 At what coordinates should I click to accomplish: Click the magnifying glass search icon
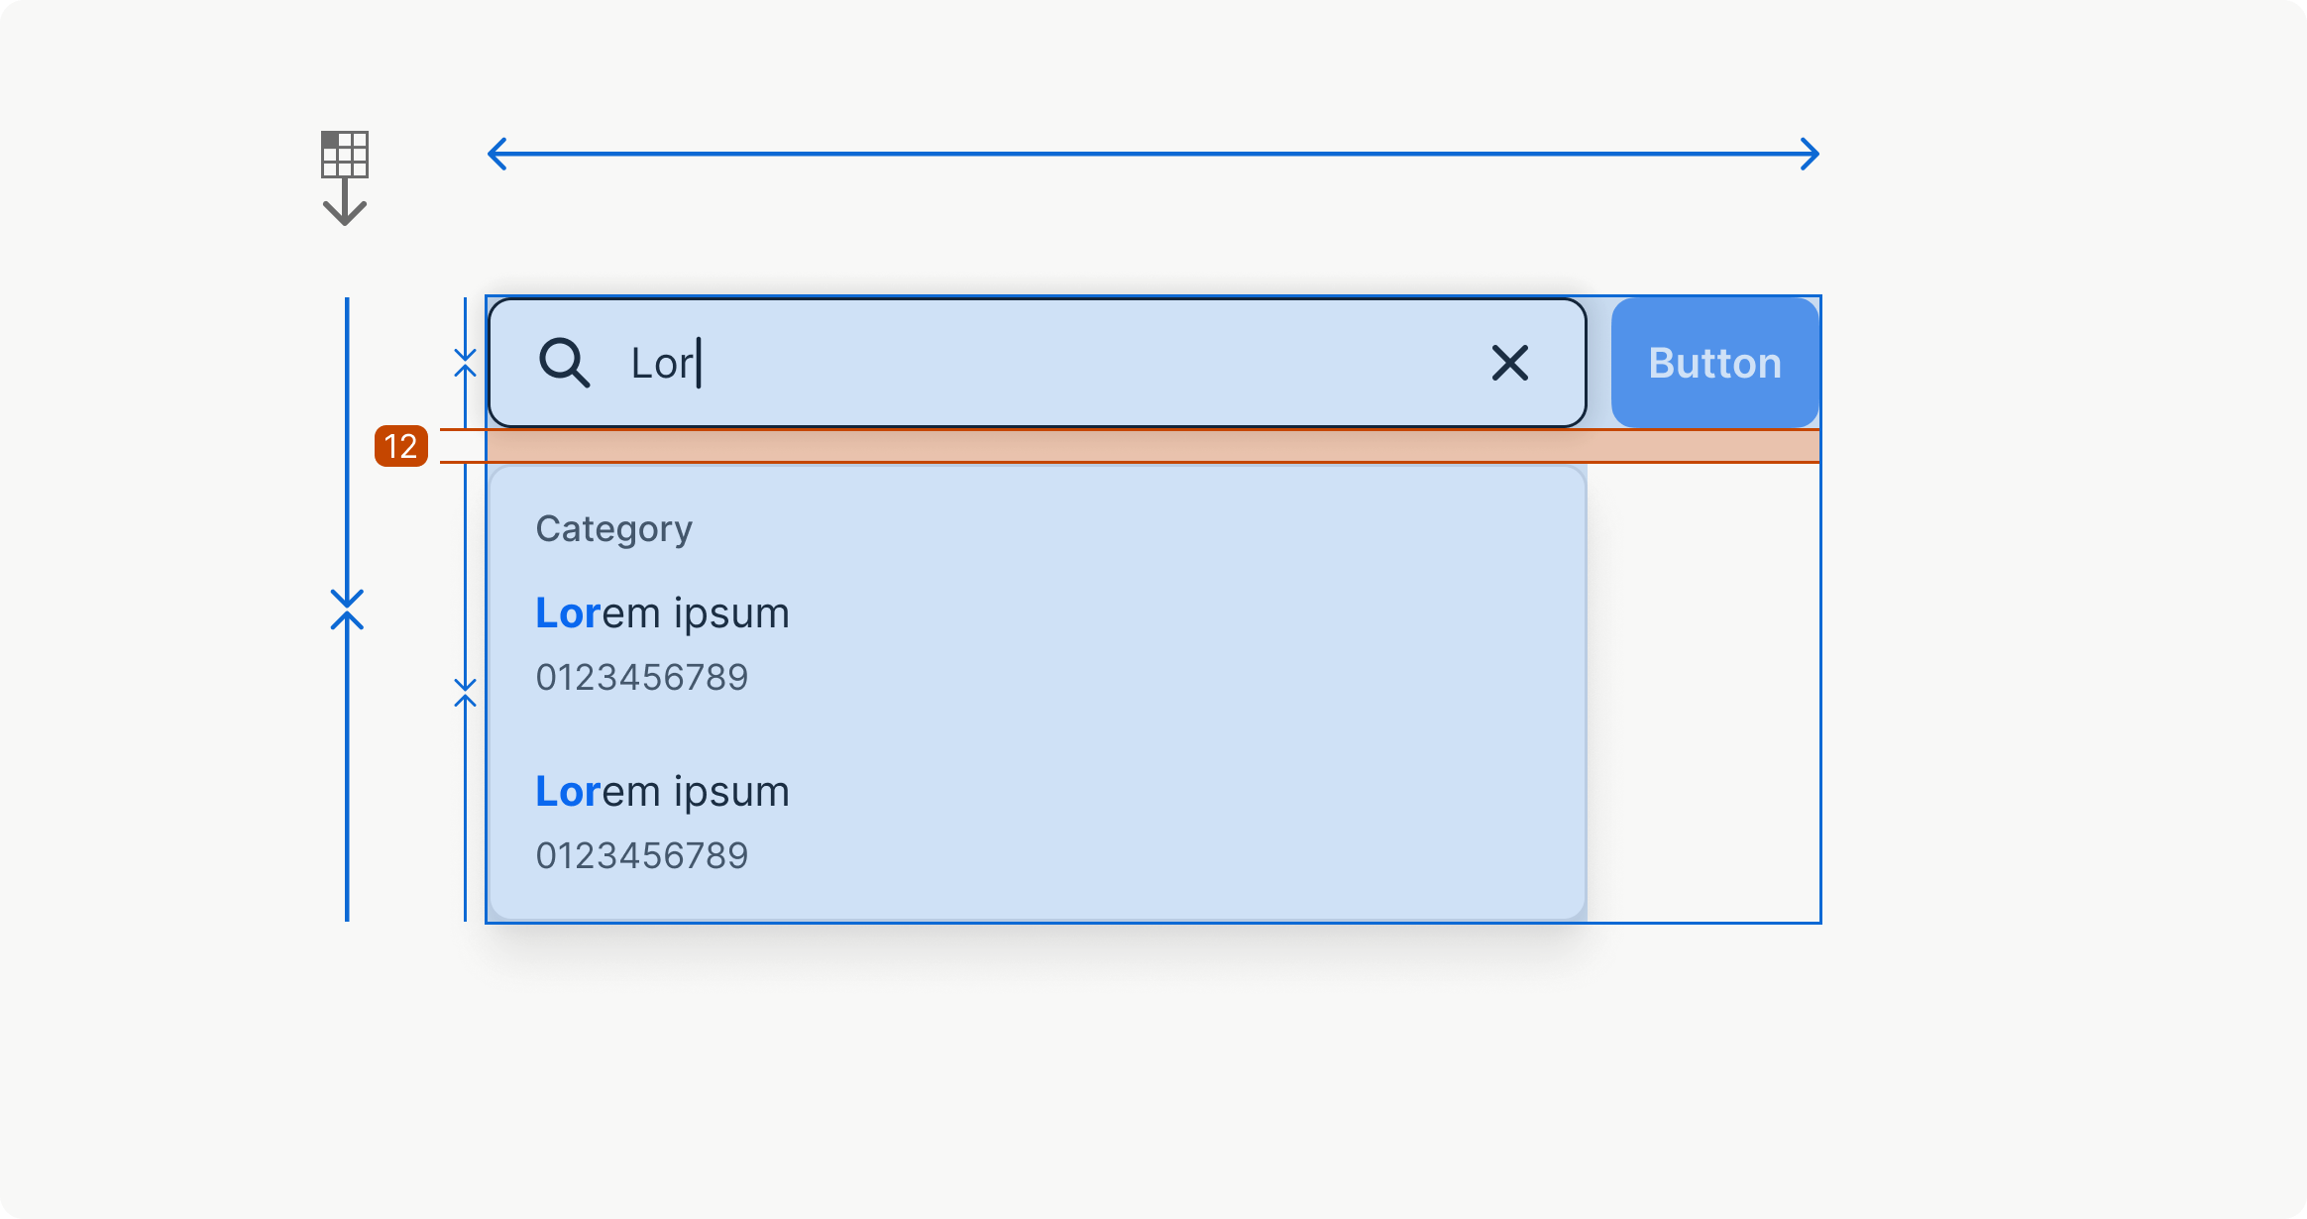coord(564,363)
